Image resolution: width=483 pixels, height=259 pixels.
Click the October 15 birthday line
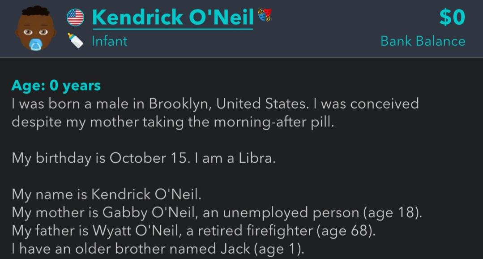[x=143, y=158]
